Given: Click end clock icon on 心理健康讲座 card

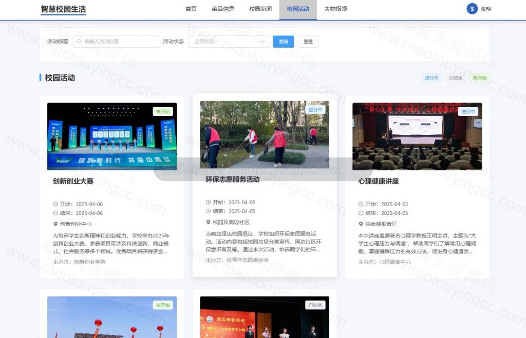Looking at the screenshot, I should (x=361, y=213).
